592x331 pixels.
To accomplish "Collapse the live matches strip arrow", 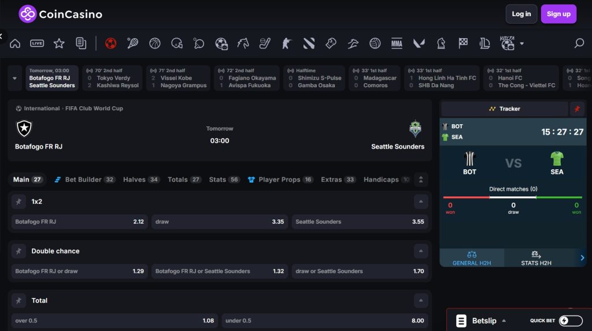I will pyautogui.click(x=14, y=78).
